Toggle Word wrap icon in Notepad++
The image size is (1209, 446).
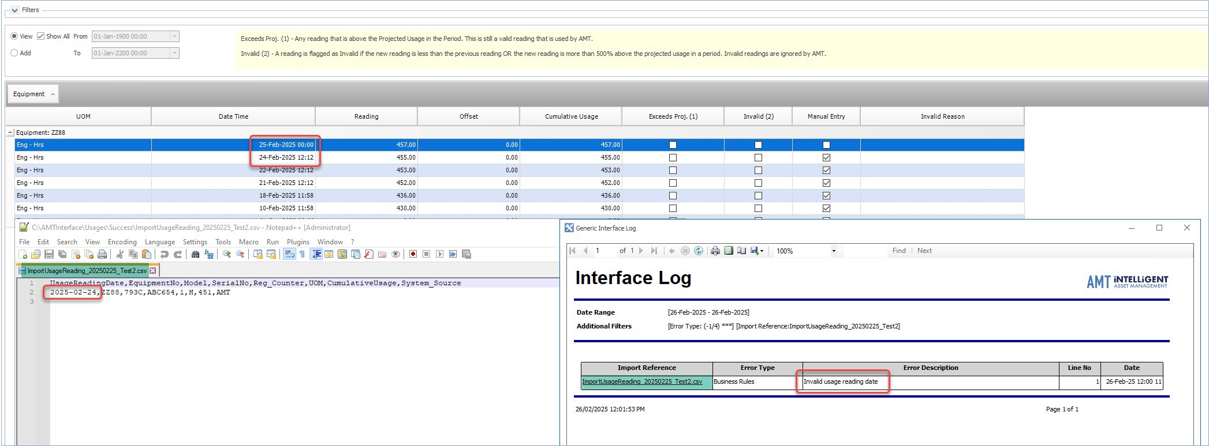(x=289, y=254)
